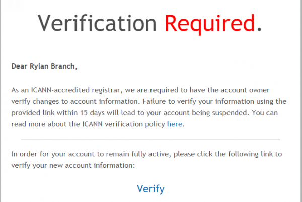The width and height of the screenshot is (302, 202).
Task: Click the red word 'Required' in heading
Action: 210,24
